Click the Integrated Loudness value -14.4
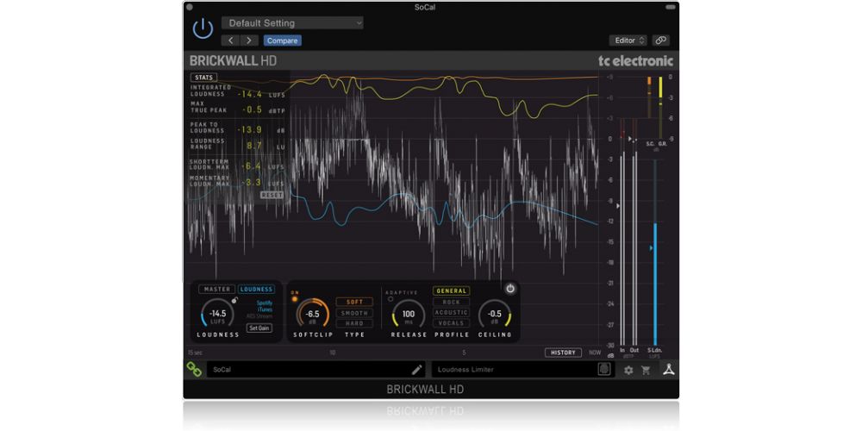This screenshot has height=431, width=862. pyautogui.click(x=250, y=94)
